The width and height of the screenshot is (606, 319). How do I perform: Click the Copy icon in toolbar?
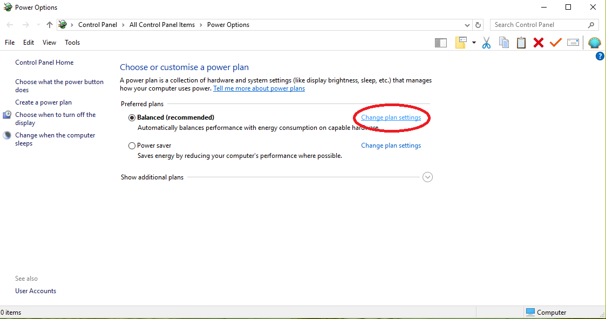click(504, 43)
